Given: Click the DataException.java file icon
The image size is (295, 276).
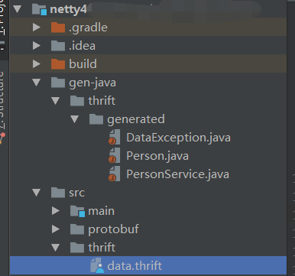Looking at the screenshot, I should 115,138.
